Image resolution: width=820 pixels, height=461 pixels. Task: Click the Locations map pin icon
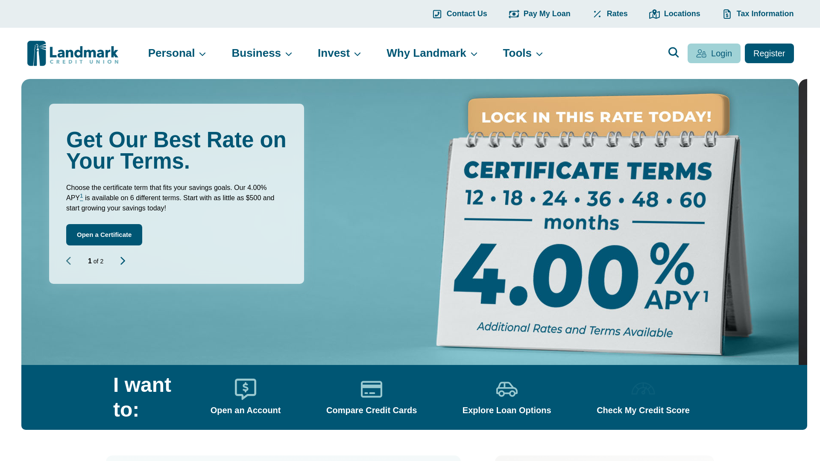[654, 14]
